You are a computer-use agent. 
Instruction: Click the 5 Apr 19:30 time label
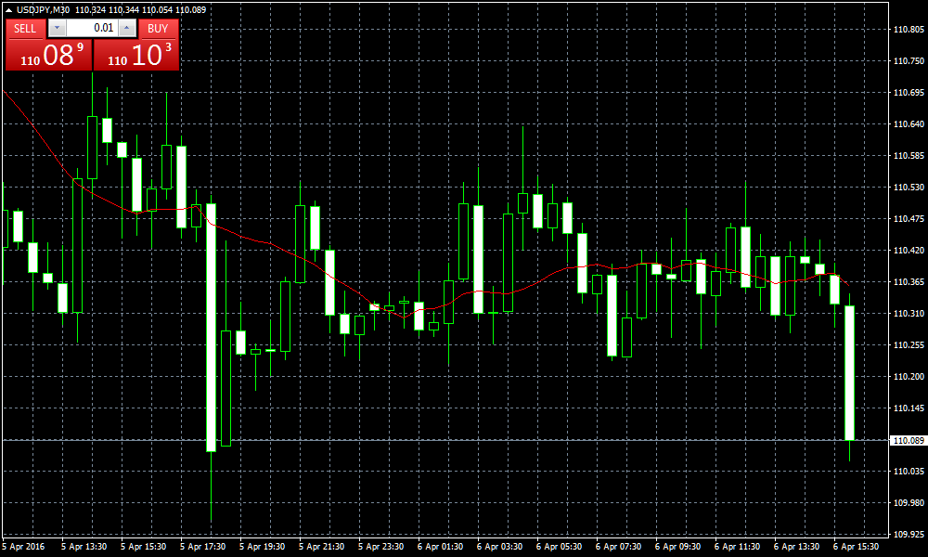pyautogui.click(x=263, y=547)
